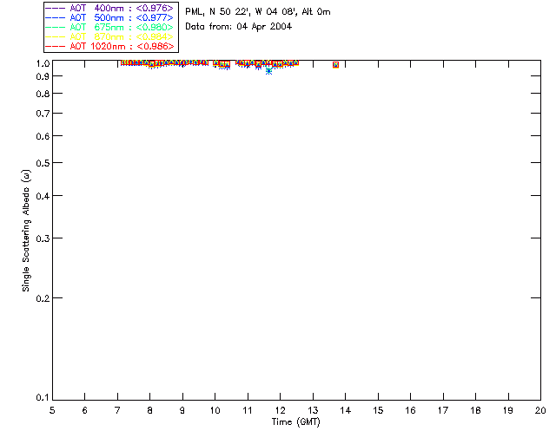This screenshot has width=556, height=444.
Task: Click the 0.4 y-axis tick label
Action: [43, 196]
